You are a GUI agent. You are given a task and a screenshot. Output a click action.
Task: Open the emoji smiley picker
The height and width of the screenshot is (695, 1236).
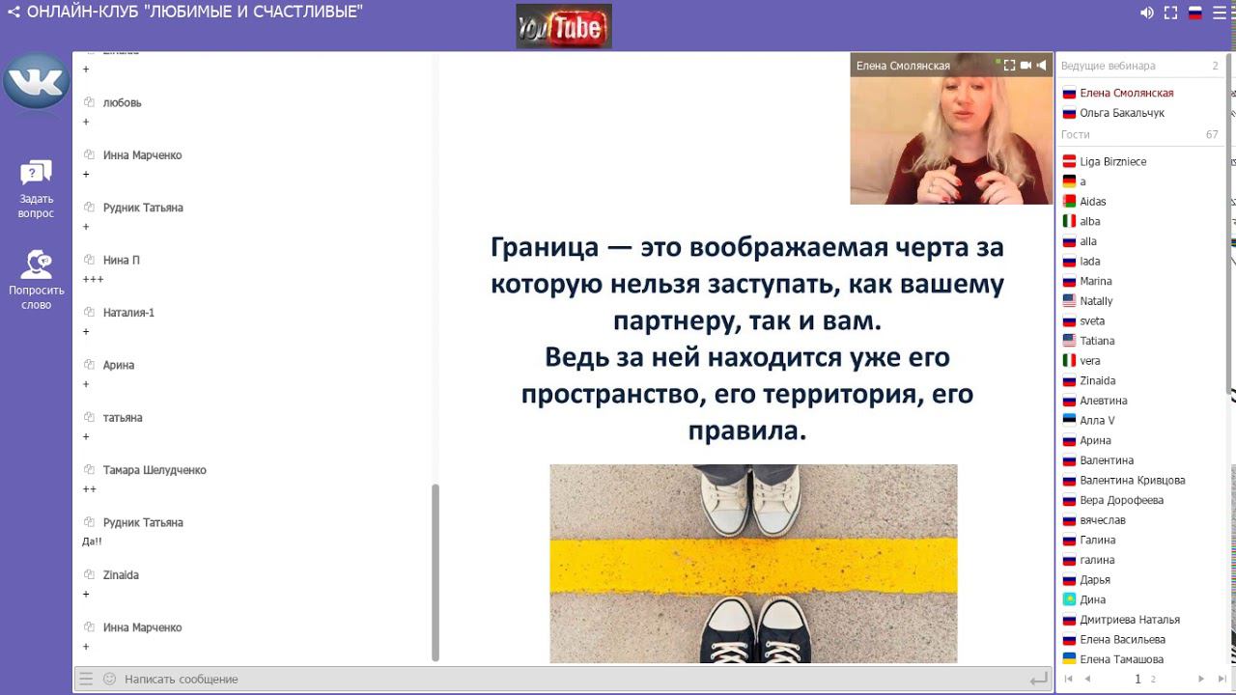click(109, 679)
